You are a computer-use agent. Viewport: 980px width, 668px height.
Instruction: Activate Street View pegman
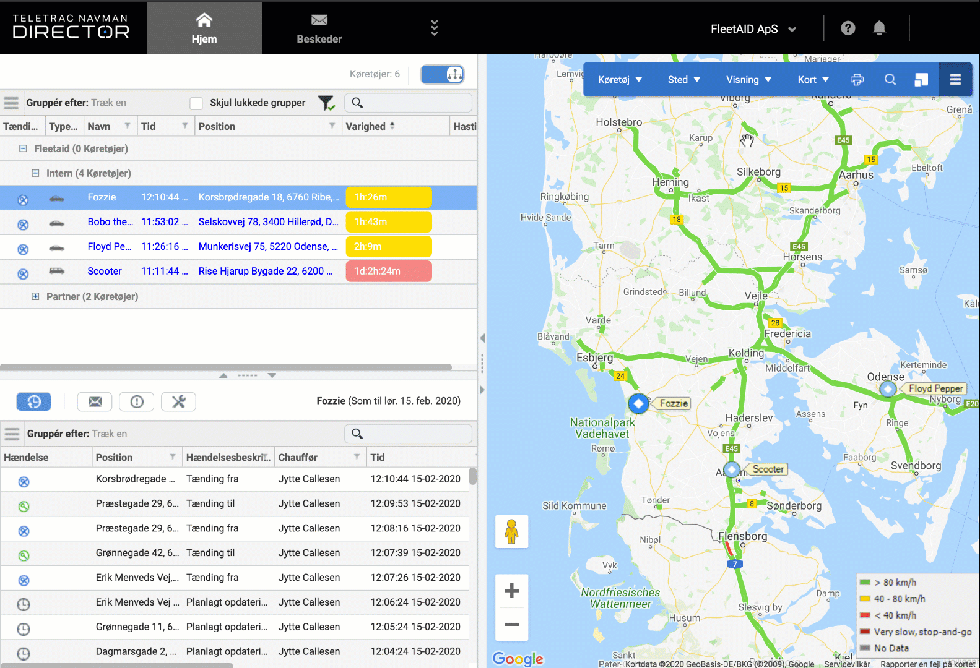point(511,531)
